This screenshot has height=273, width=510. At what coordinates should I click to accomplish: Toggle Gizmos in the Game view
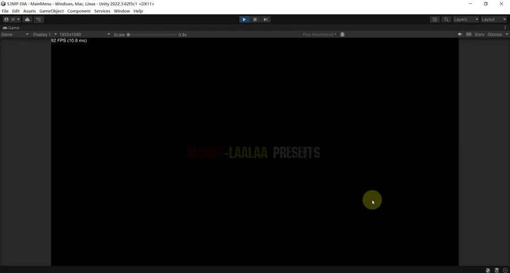click(x=495, y=35)
